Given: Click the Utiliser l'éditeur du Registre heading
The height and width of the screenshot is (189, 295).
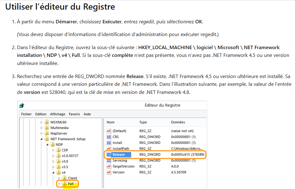Looking at the screenshot, I should click(x=60, y=7).
